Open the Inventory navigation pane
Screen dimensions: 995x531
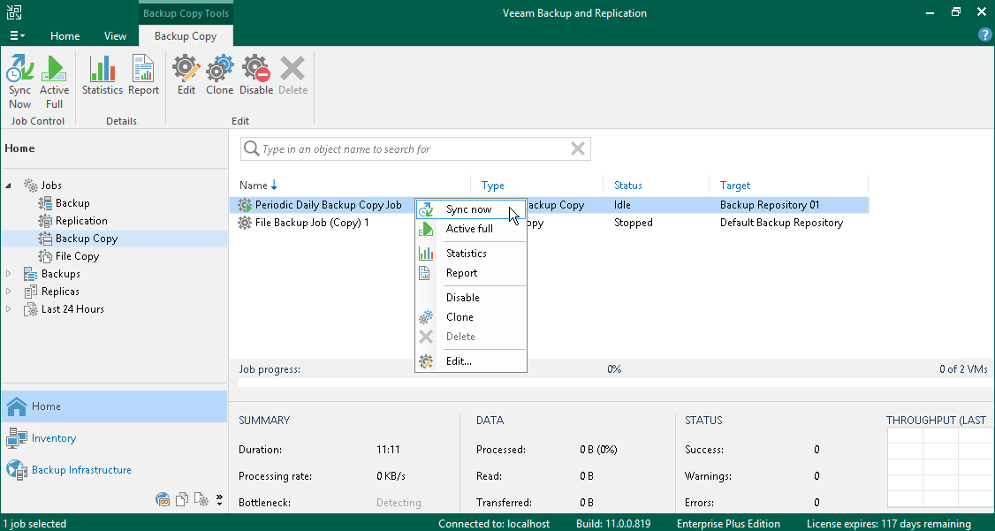tap(114, 438)
